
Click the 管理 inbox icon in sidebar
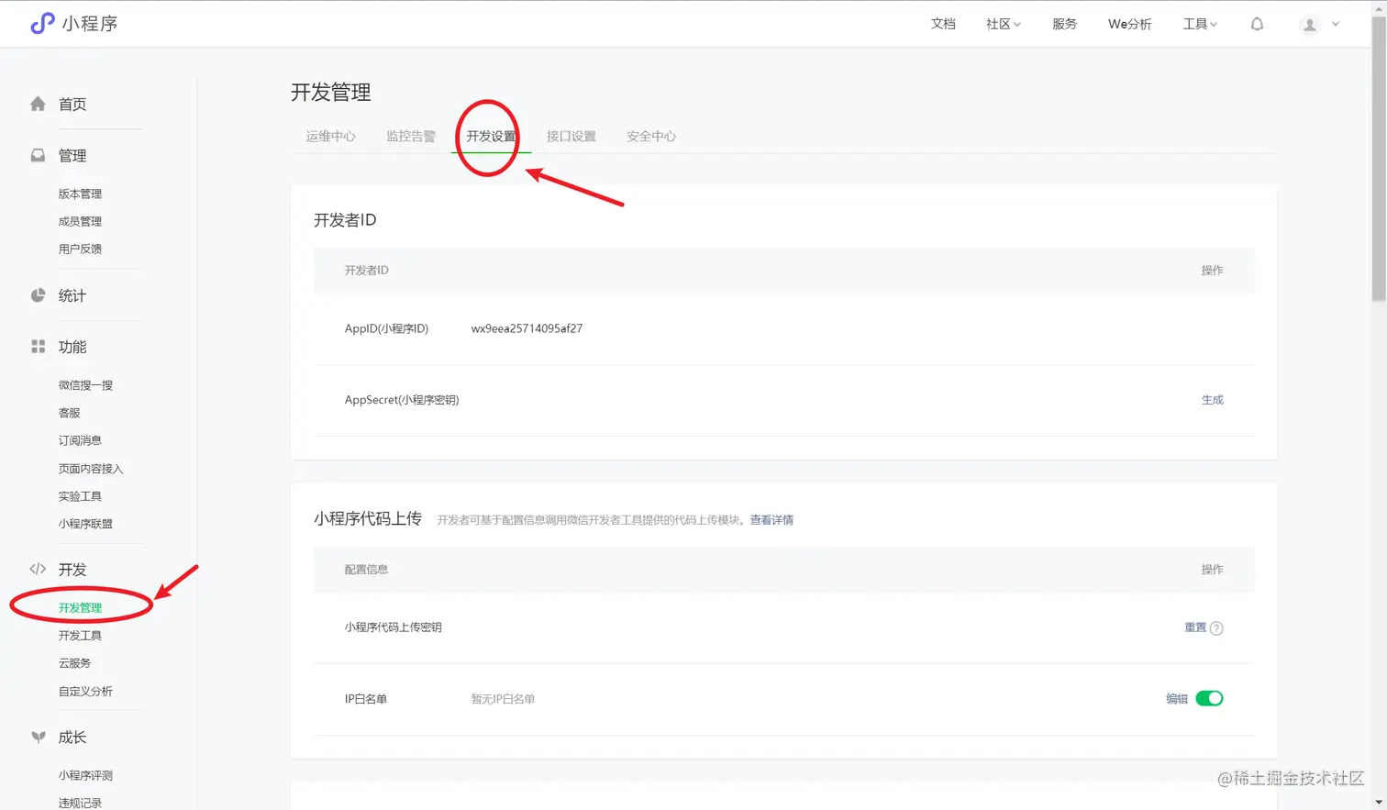(x=38, y=155)
